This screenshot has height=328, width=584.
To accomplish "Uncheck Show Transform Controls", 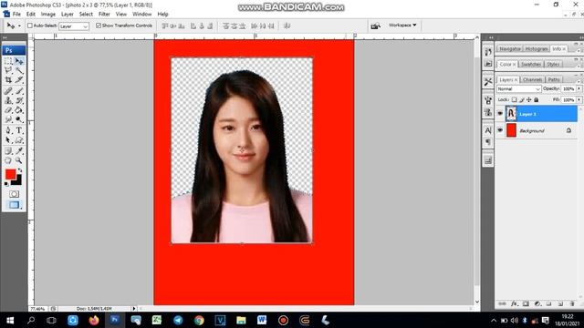I will 99,26.
